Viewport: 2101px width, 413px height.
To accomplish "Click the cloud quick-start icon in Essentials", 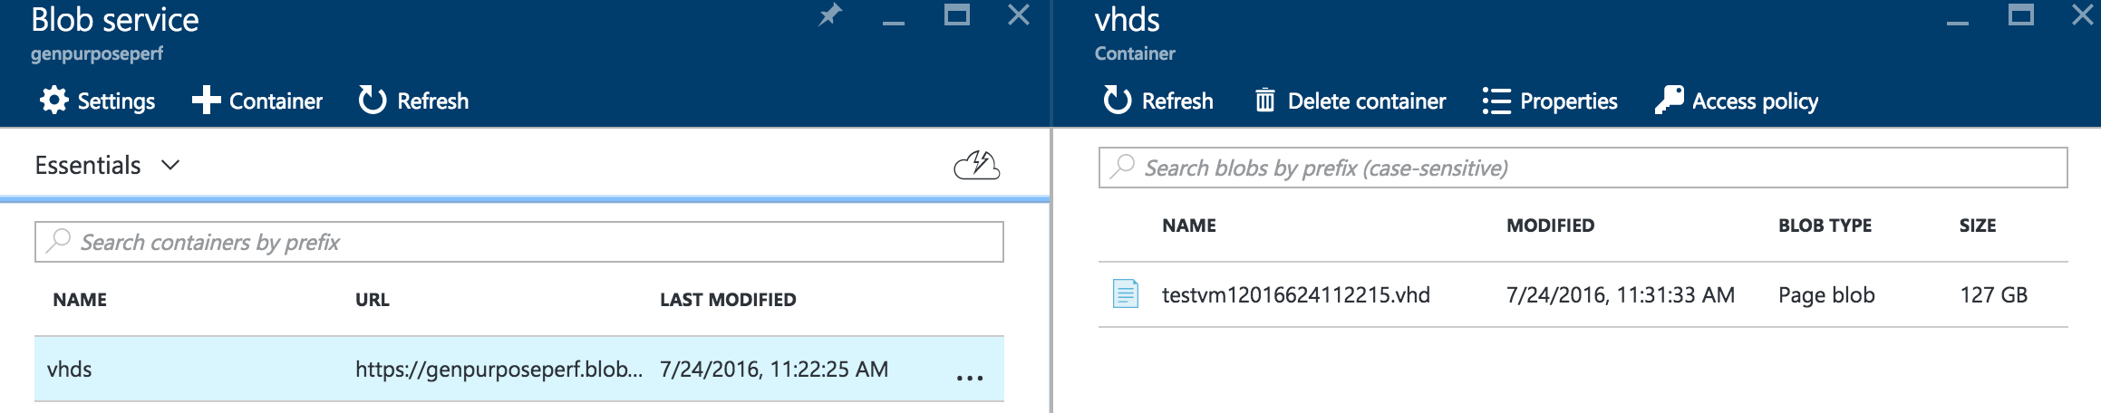I will (x=976, y=166).
